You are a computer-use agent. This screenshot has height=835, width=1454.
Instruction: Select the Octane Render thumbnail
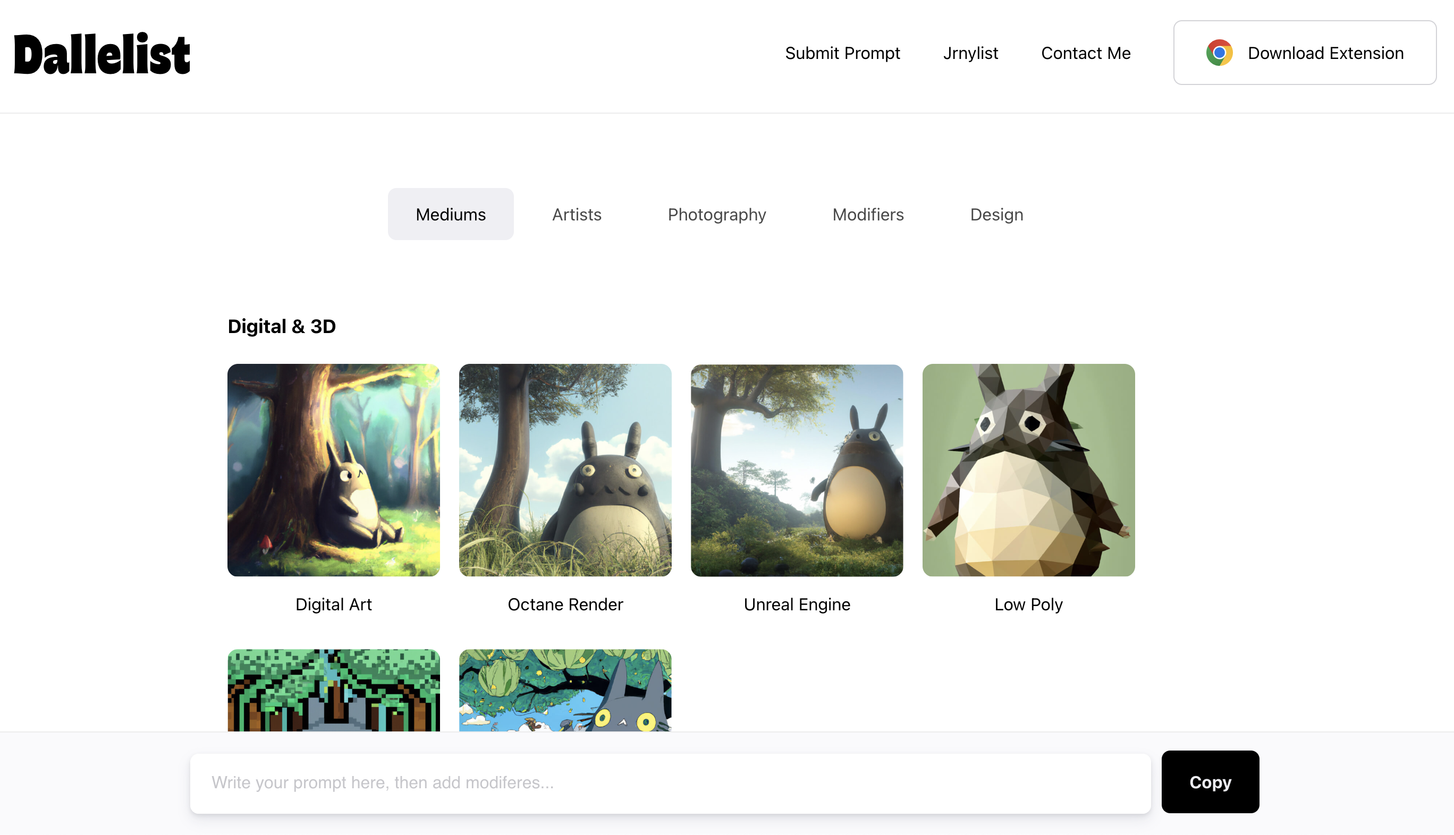[x=565, y=470]
